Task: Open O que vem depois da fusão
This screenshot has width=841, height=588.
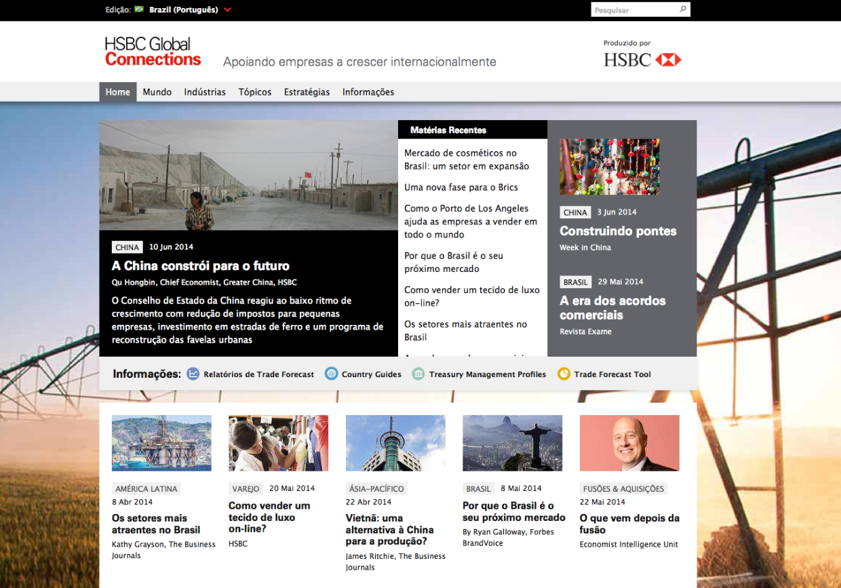Action: tap(629, 524)
